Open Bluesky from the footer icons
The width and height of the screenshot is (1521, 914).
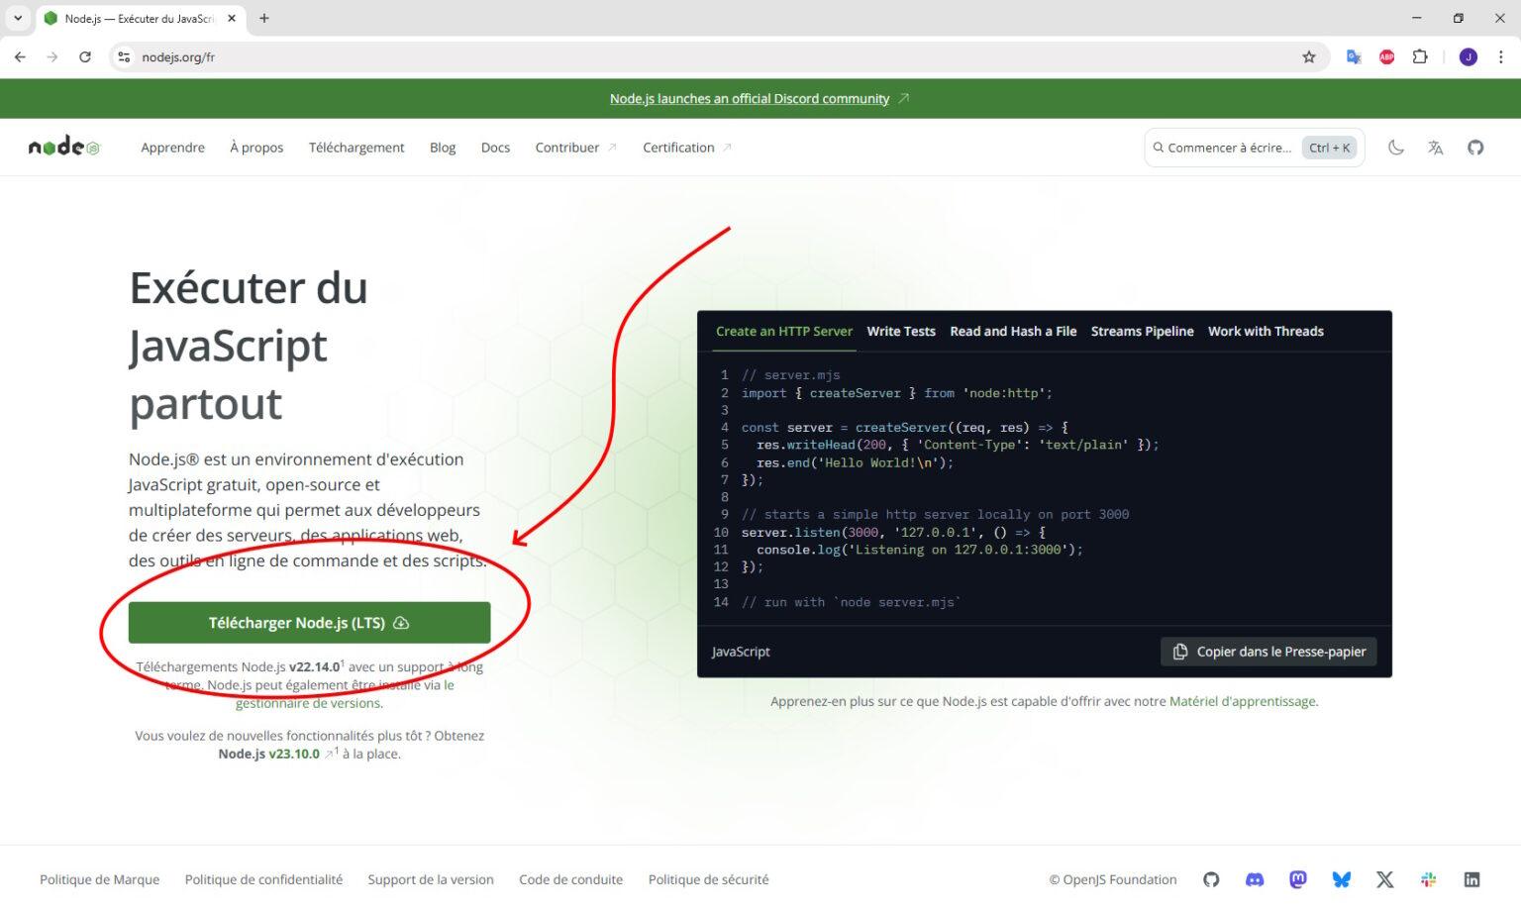(1341, 879)
